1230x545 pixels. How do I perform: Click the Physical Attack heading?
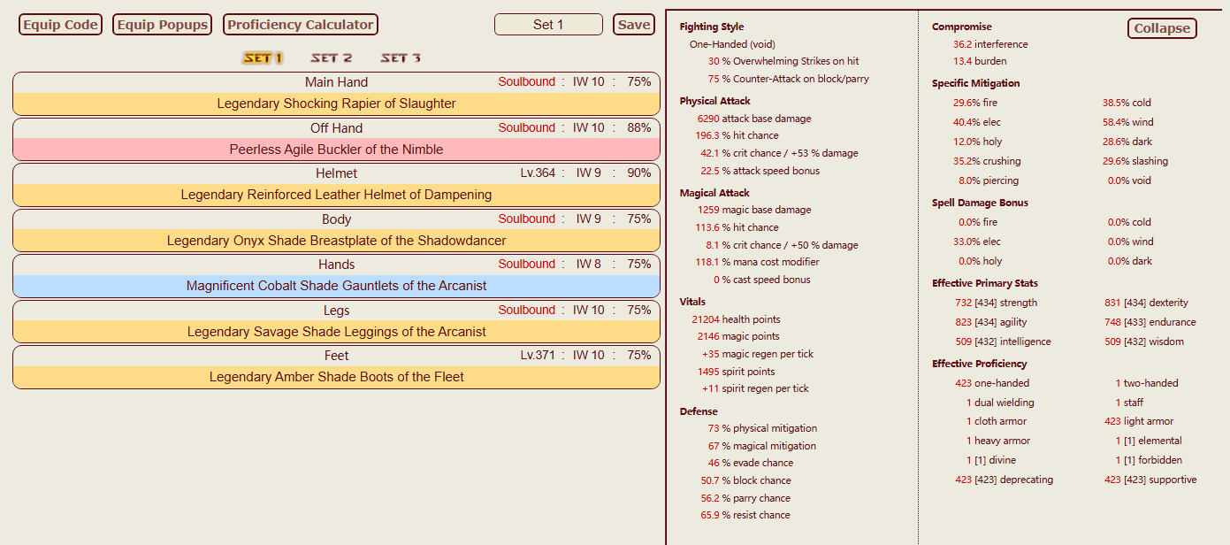(715, 102)
